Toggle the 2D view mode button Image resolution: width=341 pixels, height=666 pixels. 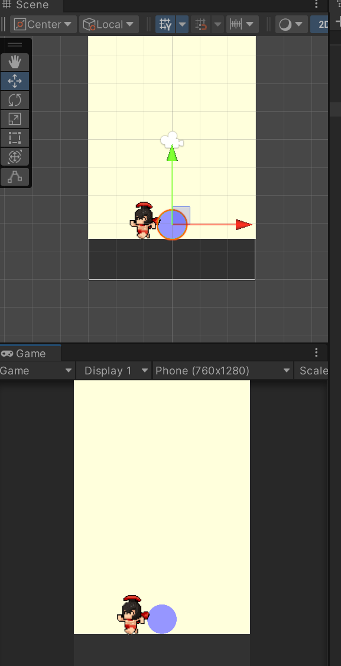coord(320,24)
